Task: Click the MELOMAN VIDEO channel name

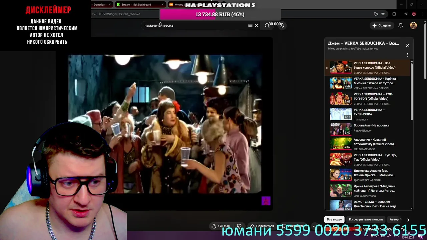Action: pos(364,149)
